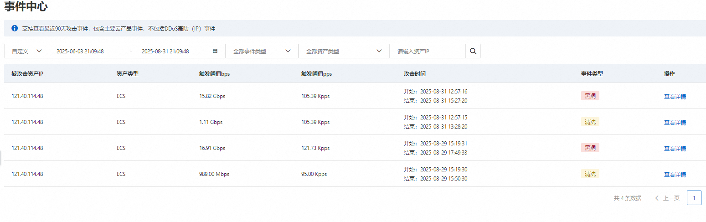Screen dimensions: 706x222
Task: Click the start date 2025-06-03 field
Action: click(80, 52)
